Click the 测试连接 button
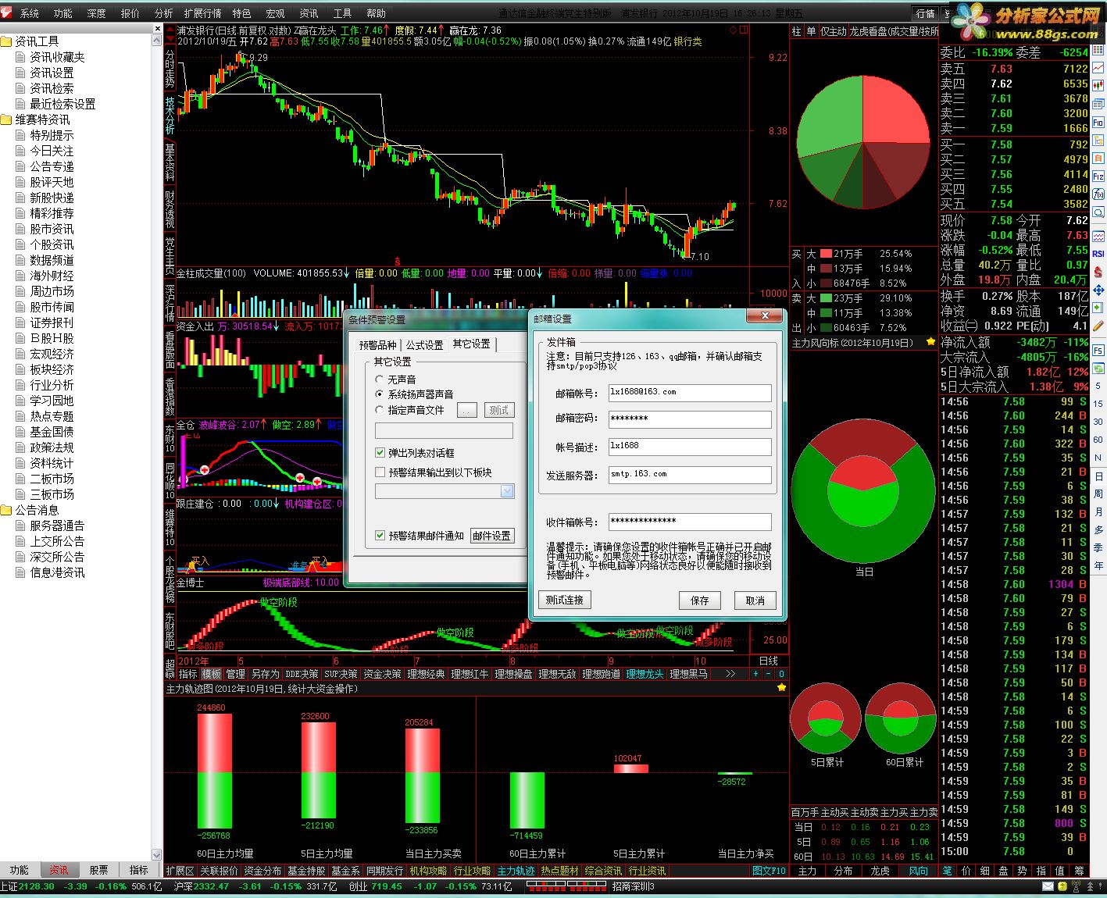Image resolution: width=1107 pixels, height=898 pixels. [x=565, y=600]
